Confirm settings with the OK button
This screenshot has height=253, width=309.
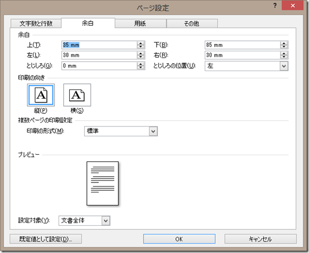(179, 239)
